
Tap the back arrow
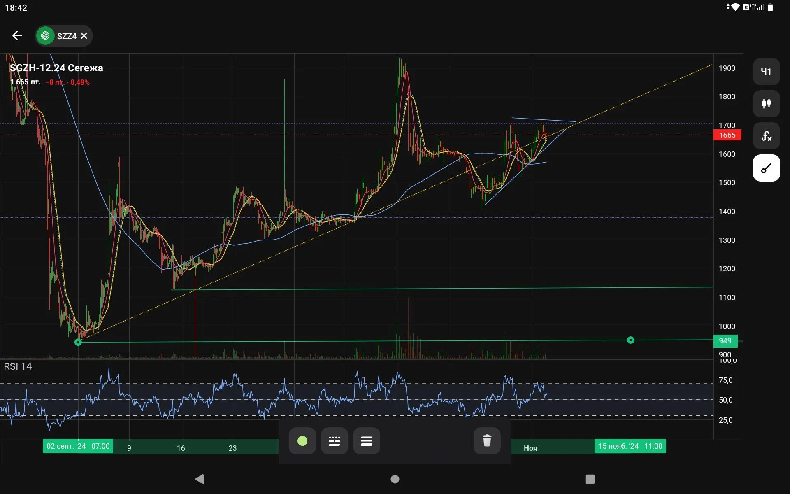(17, 36)
